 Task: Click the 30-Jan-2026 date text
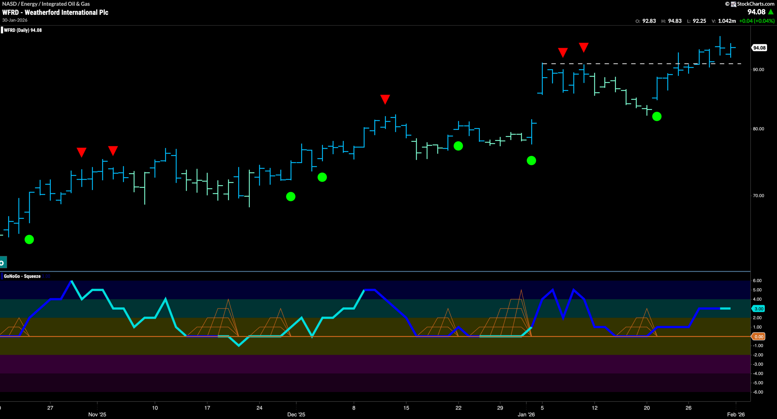[x=15, y=20]
